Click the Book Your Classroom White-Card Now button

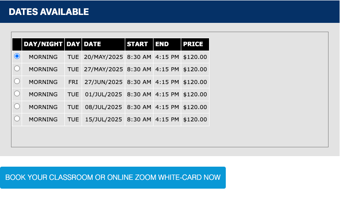(x=113, y=178)
